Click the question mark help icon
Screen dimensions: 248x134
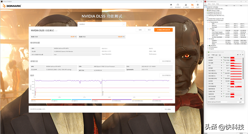124,24
